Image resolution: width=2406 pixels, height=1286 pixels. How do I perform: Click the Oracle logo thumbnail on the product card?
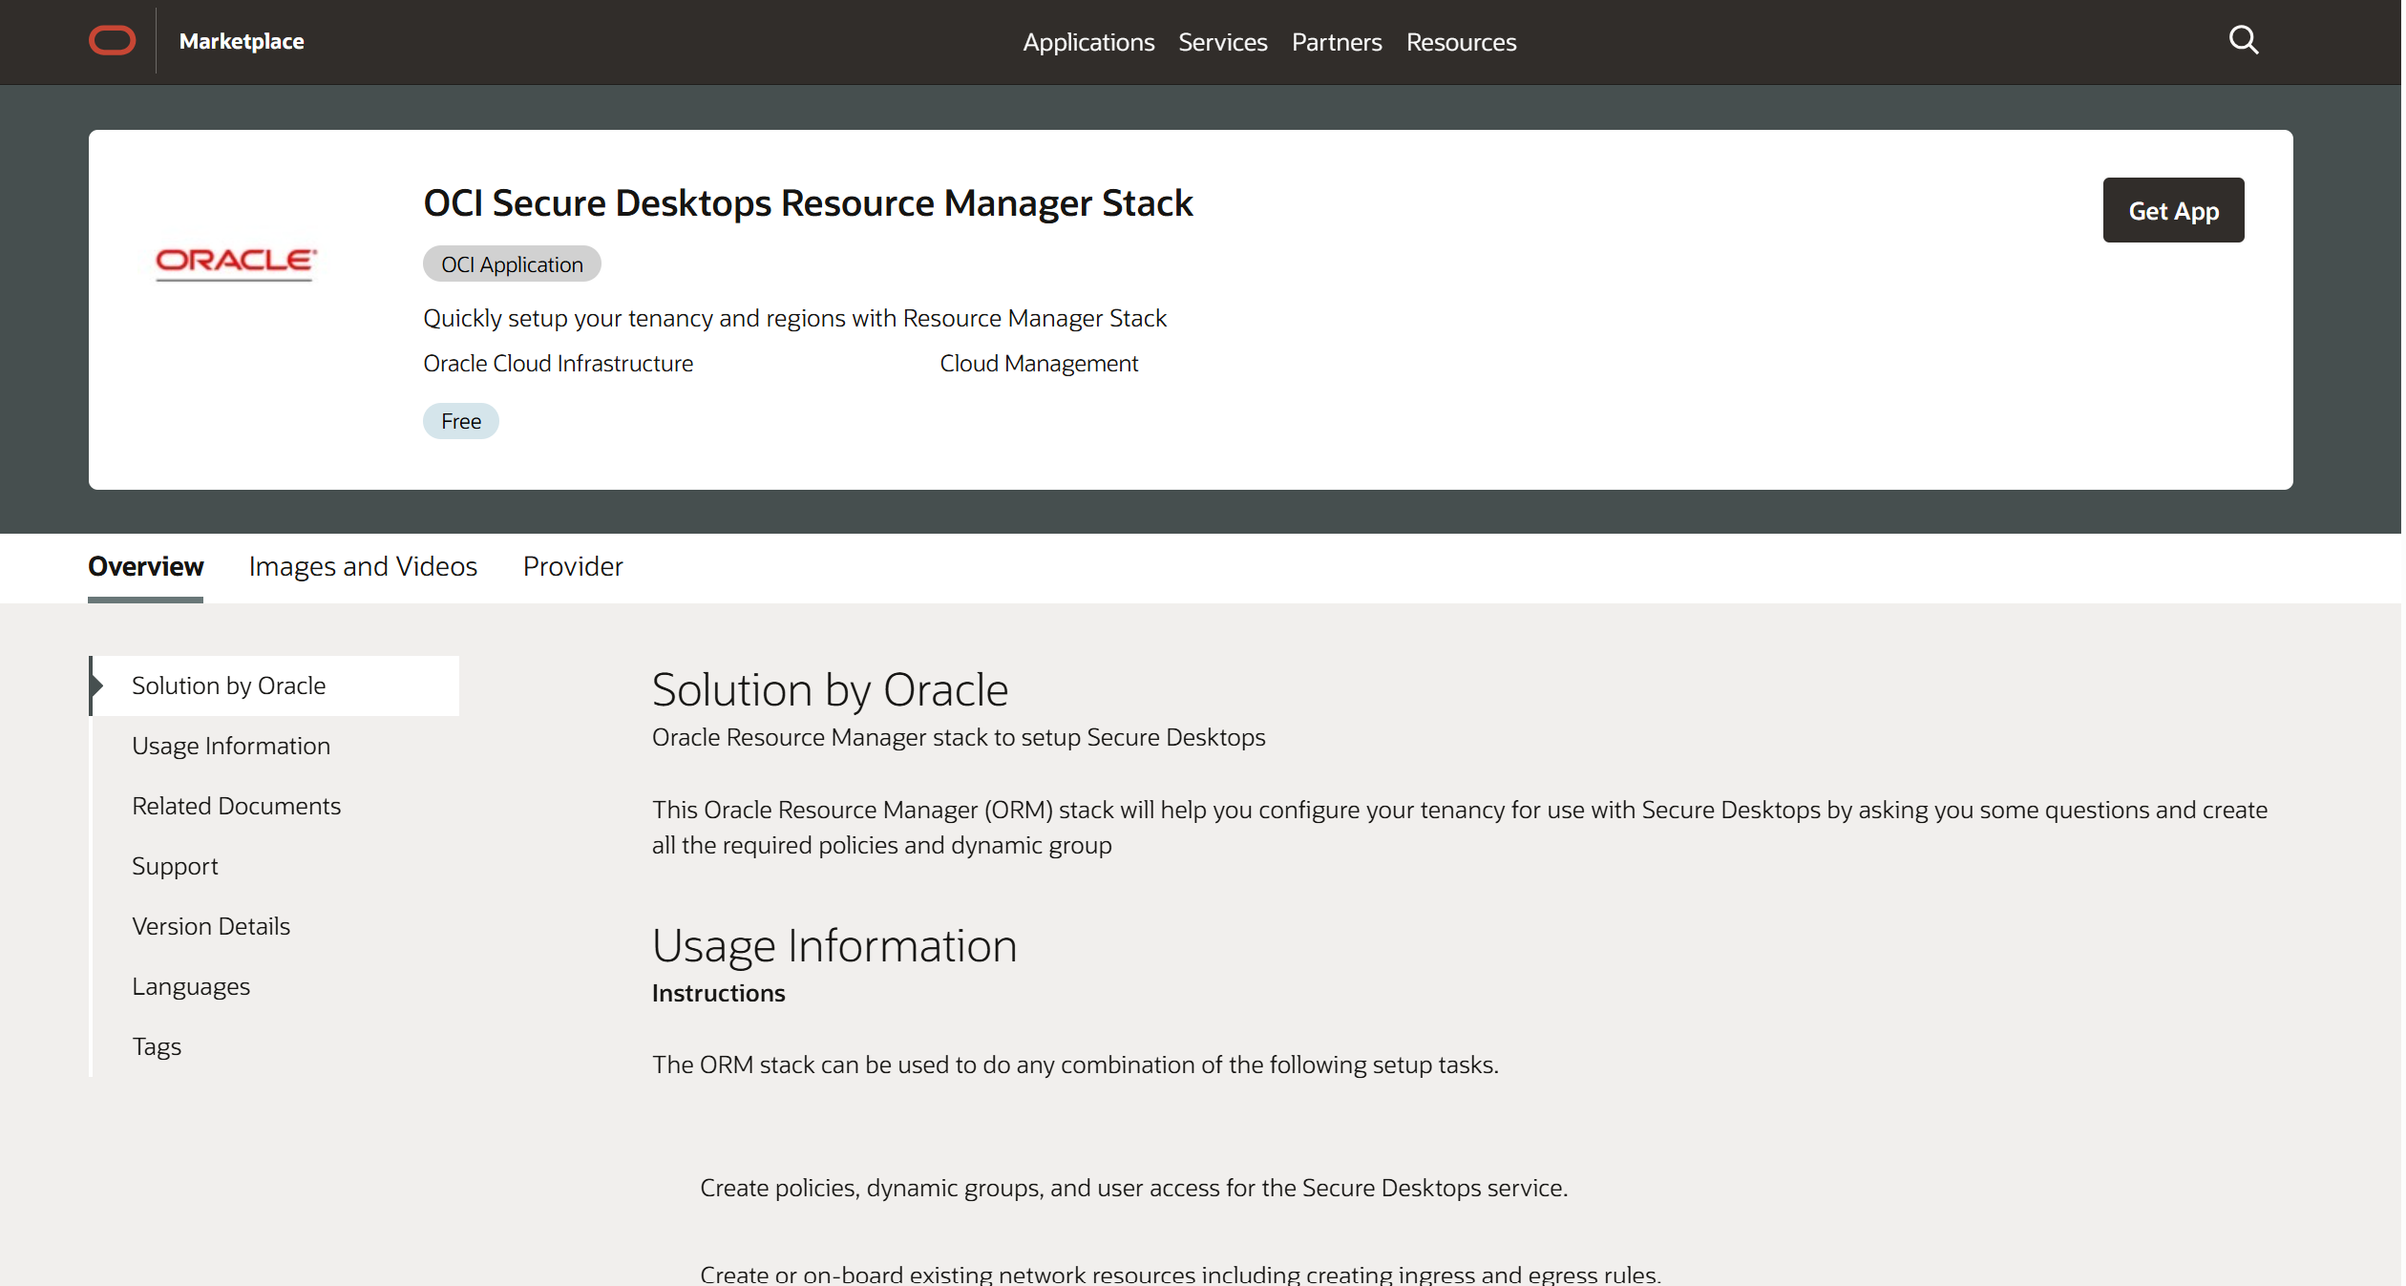[x=235, y=264]
